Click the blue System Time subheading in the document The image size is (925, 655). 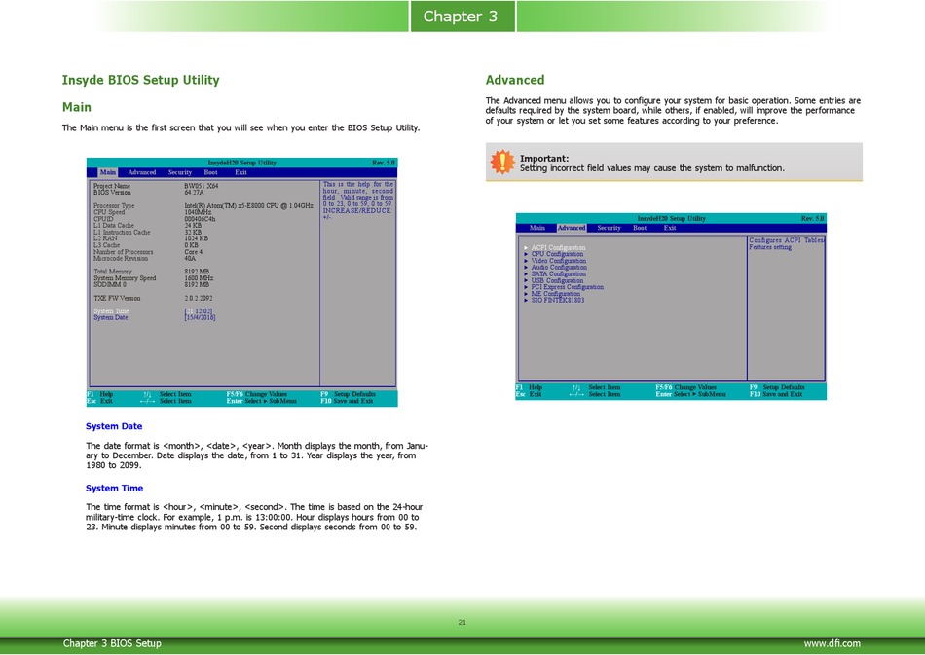coord(115,489)
